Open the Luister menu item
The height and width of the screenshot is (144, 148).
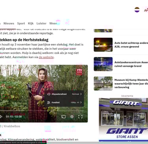click(41, 24)
